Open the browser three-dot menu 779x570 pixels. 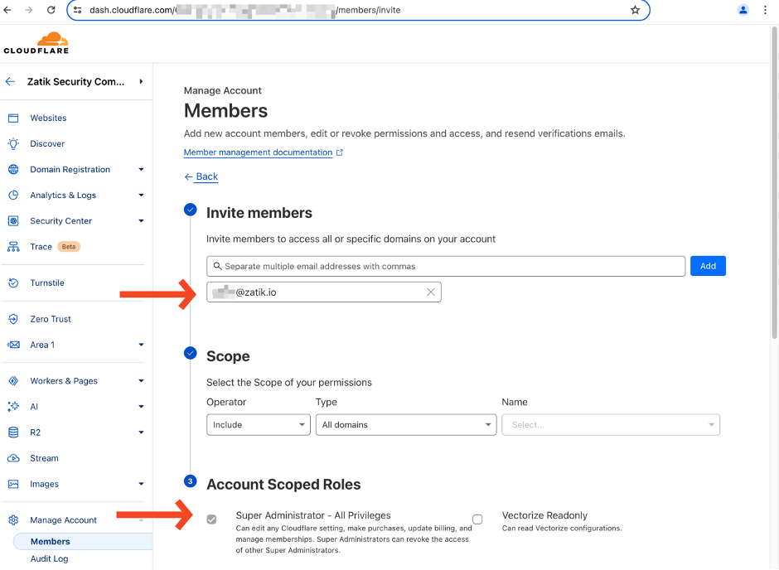[765, 10]
